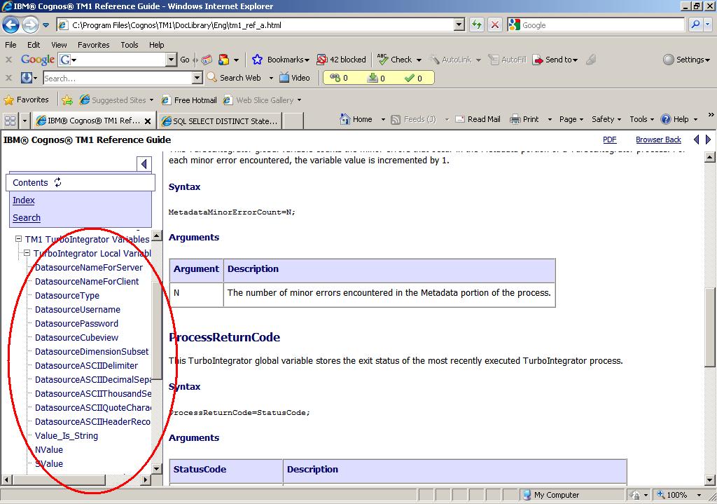Click the Search Web magnifier button
This screenshot has width=717, height=504.
click(x=211, y=77)
